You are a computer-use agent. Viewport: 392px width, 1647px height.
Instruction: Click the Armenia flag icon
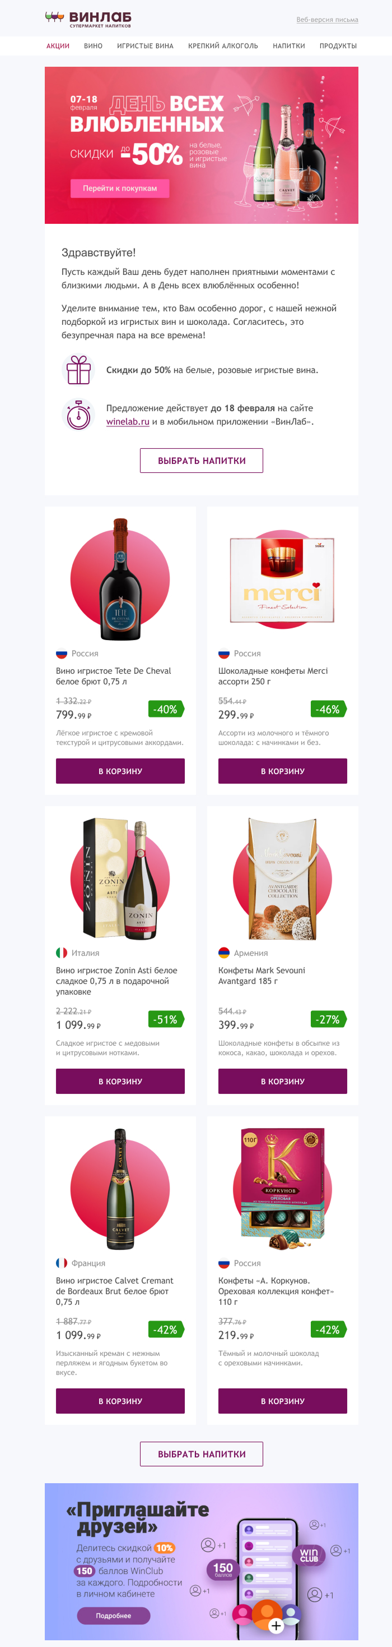tap(224, 953)
